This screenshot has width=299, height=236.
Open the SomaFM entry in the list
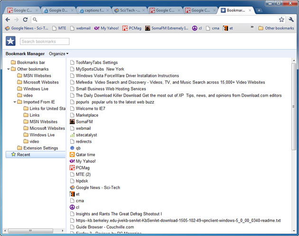81,121
